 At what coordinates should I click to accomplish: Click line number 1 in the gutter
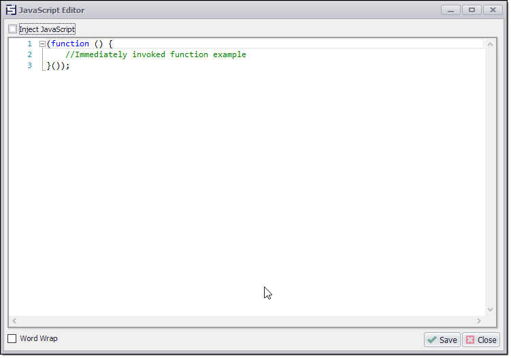(x=29, y=44)
